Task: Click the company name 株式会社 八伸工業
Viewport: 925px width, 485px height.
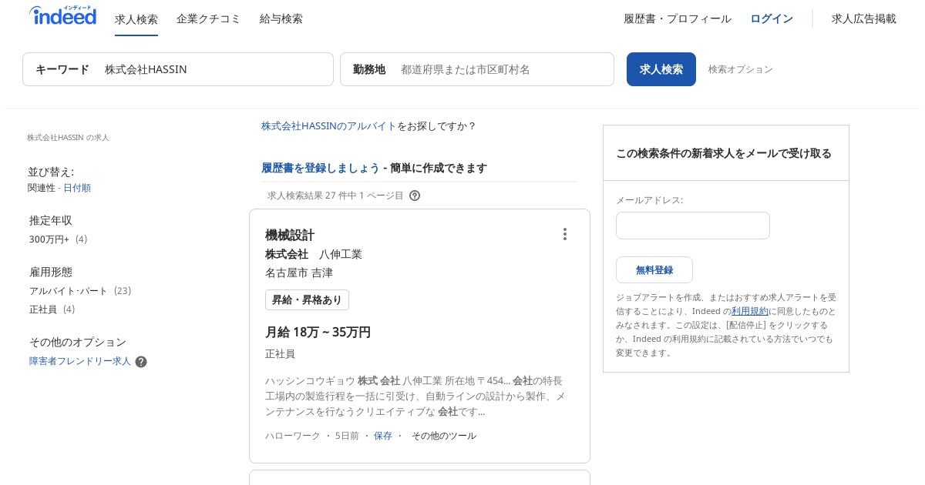Action: (314, 254)
